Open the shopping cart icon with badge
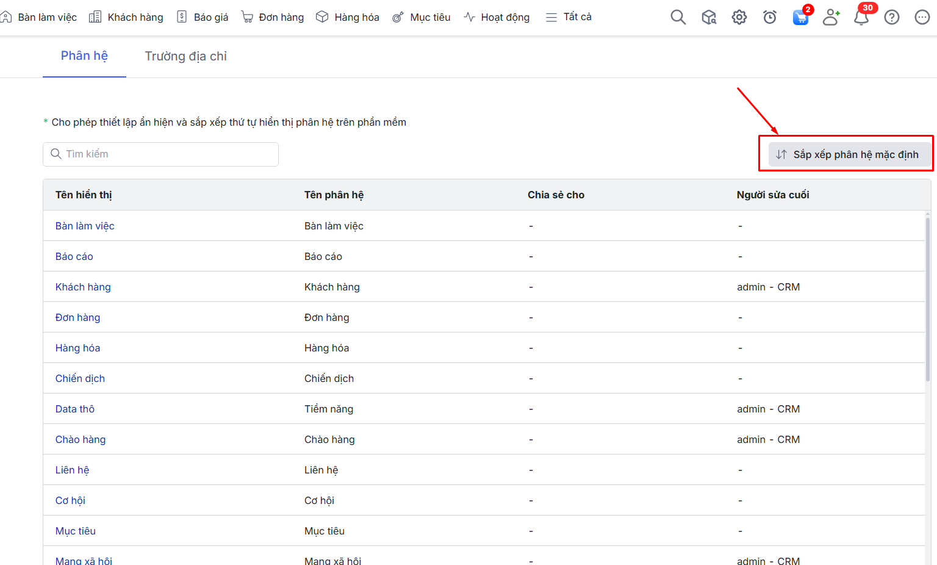937x565 pixels. 800,17
